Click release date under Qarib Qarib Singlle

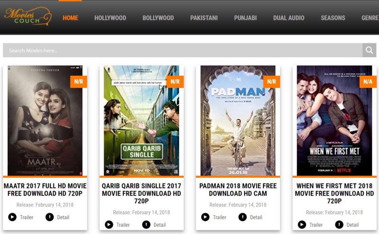tap(141, 212)
